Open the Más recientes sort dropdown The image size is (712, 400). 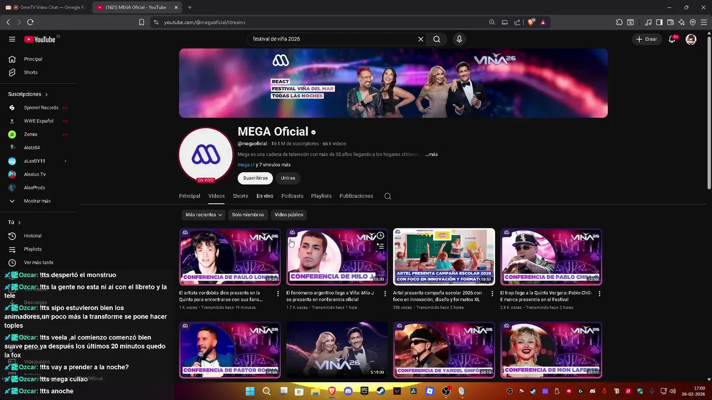tap(204, 214)
